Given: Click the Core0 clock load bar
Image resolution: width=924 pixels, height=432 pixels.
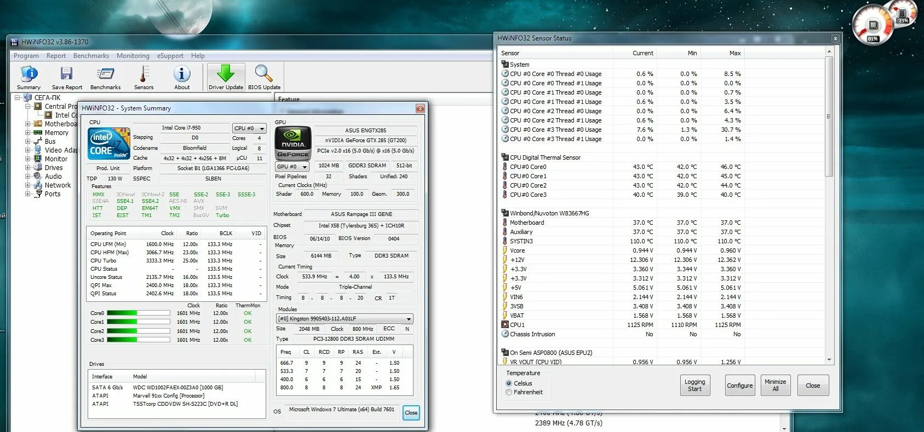Looking at the screenshot, I should [138, 313].
